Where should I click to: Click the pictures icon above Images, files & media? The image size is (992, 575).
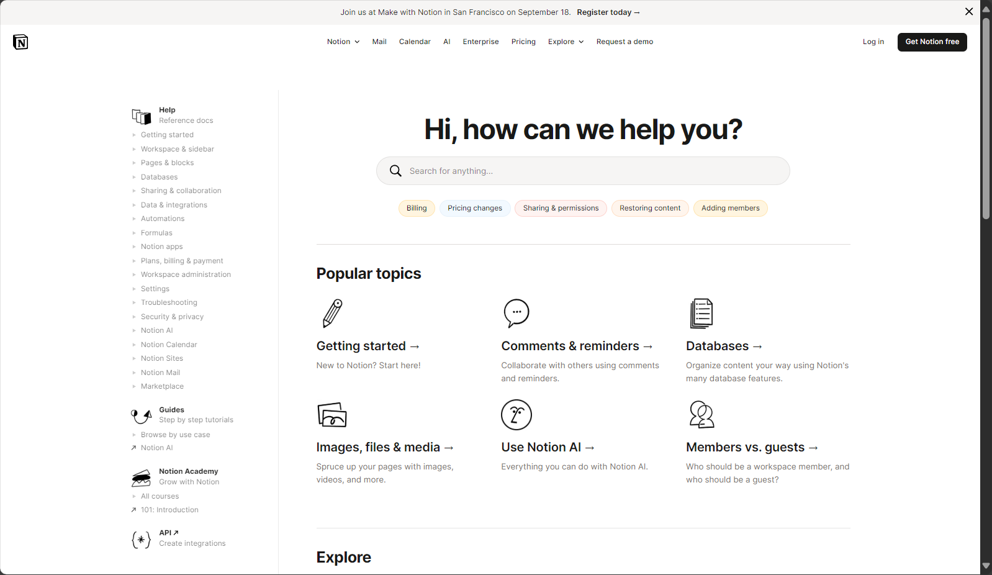point(332,415)
